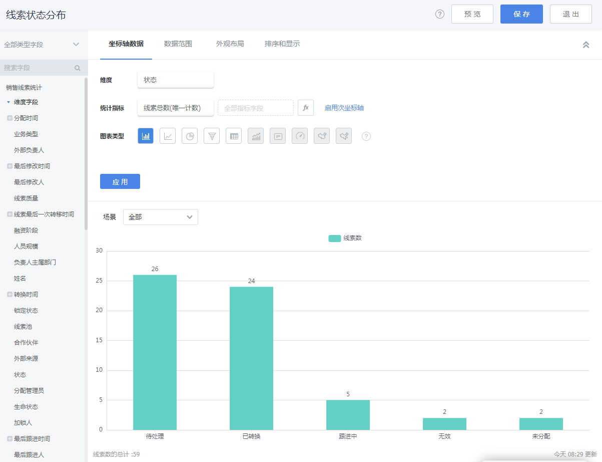Choose the combined bar-line chart icon
Viewport: 602px width, 462px height.
click(256, 136)
